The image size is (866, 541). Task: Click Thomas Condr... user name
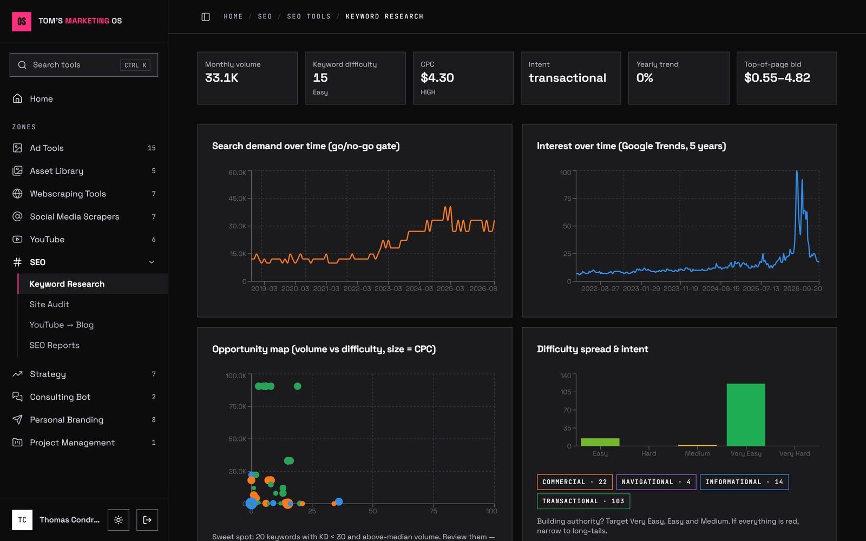click(x=69, y=520)
